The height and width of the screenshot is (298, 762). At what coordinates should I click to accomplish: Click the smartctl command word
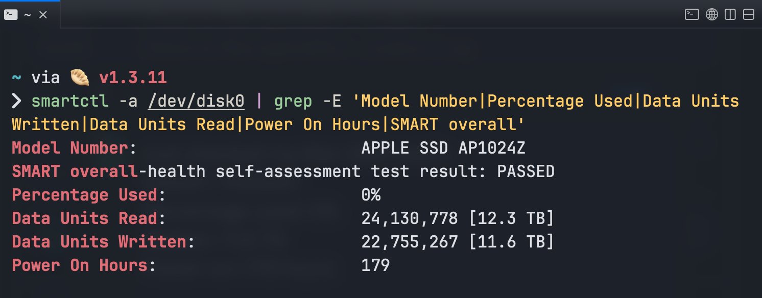tap(70, 101)
